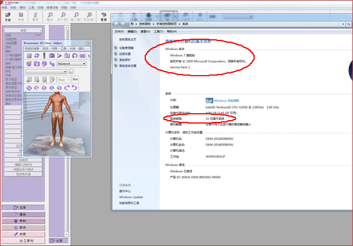
Task: Click the scroll-down arrow of V-Stitcher second panel scrollbar
Action: (x=67, y=234)
